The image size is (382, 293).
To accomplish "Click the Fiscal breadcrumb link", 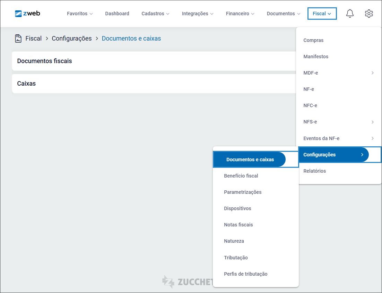I will coord(34,38).
